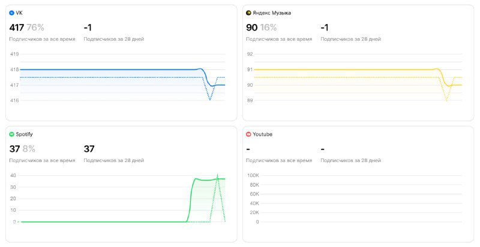Viewport: 480px width, 247px height.
Task: Click the VK logo icon
Action: [x=11, y=13]
